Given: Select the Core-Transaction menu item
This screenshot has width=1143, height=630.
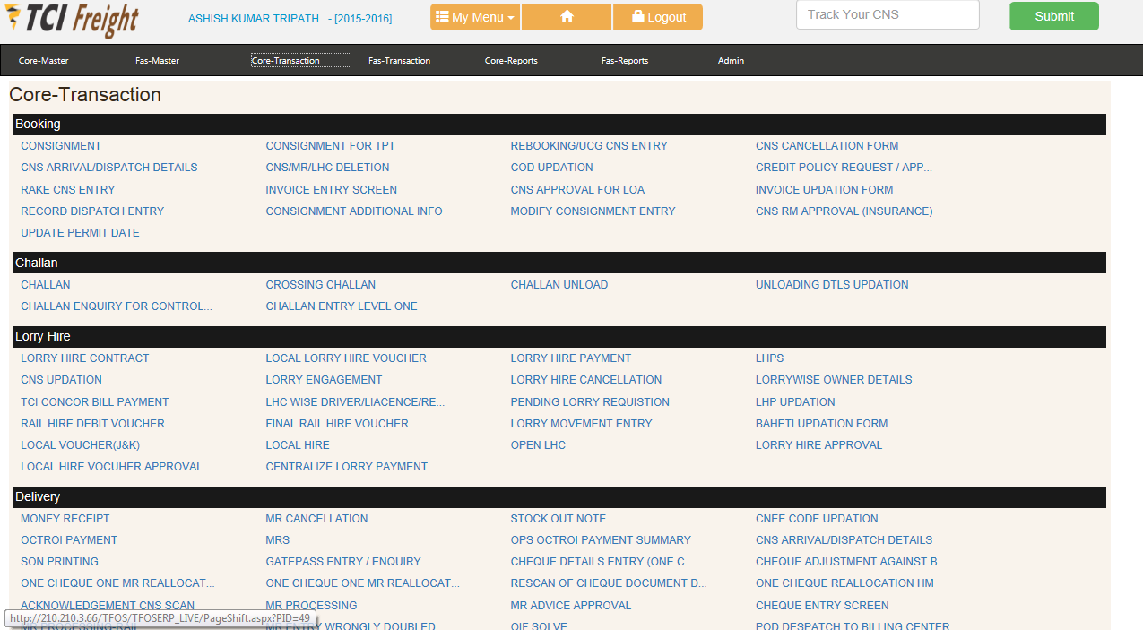Looking at the screenshot, I should click(x=286, y=61).
